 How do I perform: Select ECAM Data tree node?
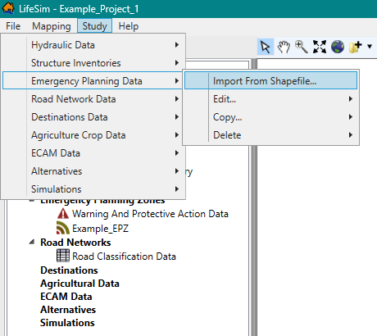click(x=66, y=297)
